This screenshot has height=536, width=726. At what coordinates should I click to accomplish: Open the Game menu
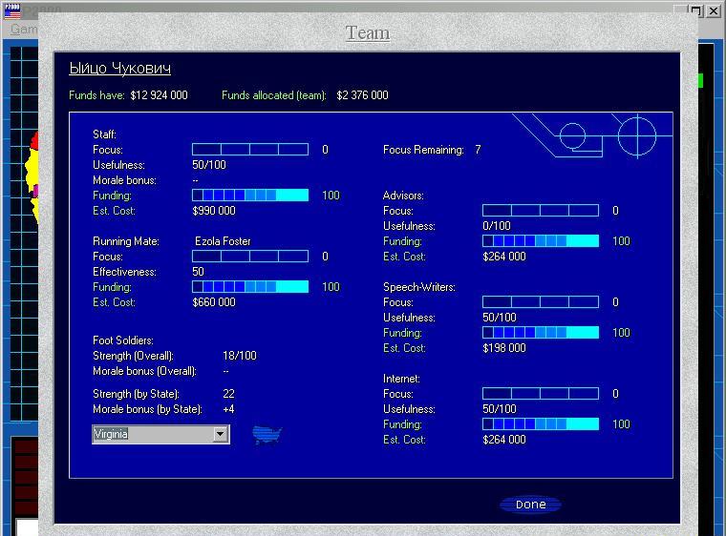[x=24, y=29]
